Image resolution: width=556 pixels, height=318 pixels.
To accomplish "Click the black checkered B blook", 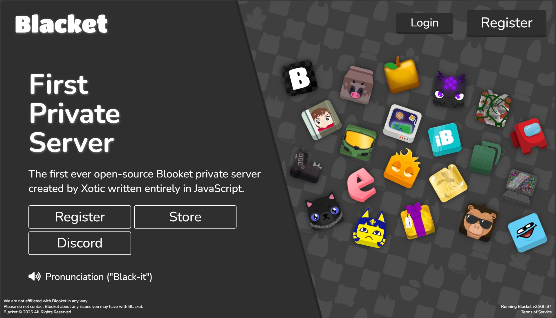I will pyautogui.click(x=299, y=78).
